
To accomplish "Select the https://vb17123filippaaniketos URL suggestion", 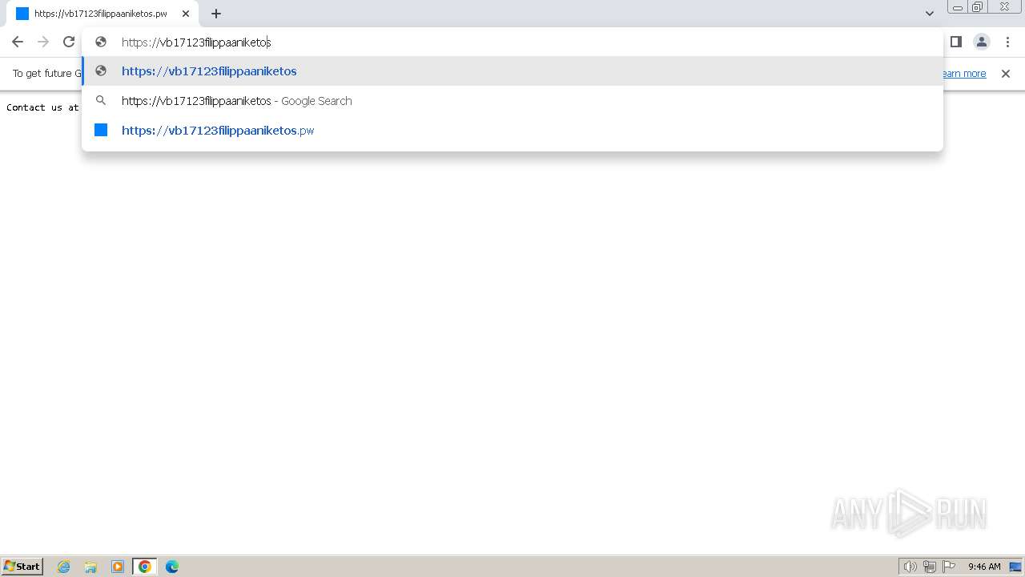I will click(x=512, y=71).
